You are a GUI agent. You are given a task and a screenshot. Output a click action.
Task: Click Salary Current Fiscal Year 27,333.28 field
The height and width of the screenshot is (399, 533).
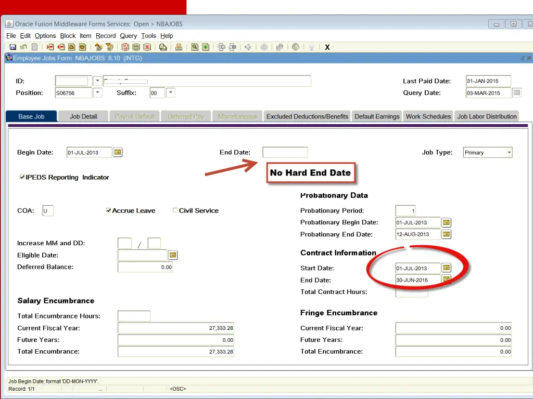coord(176,328)
